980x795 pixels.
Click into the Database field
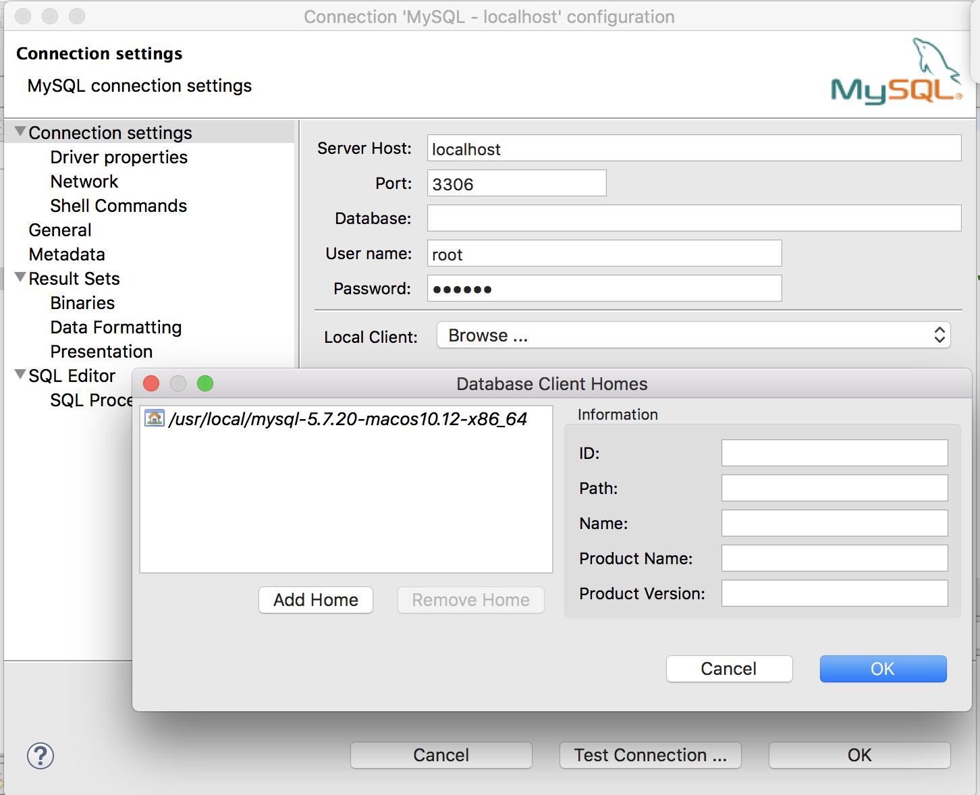(x=694, y=218)
